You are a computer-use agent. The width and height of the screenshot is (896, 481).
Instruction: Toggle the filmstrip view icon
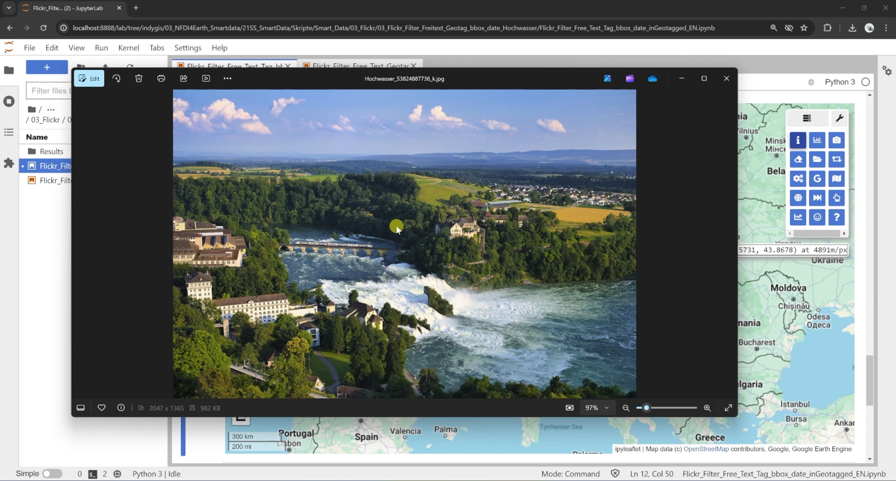81,408
